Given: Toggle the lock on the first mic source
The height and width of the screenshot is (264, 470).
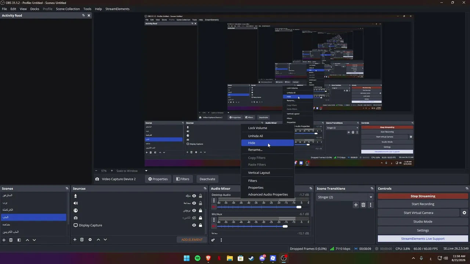Looking at the screenshot, I should pyautogui.click(x=200, y=196).
